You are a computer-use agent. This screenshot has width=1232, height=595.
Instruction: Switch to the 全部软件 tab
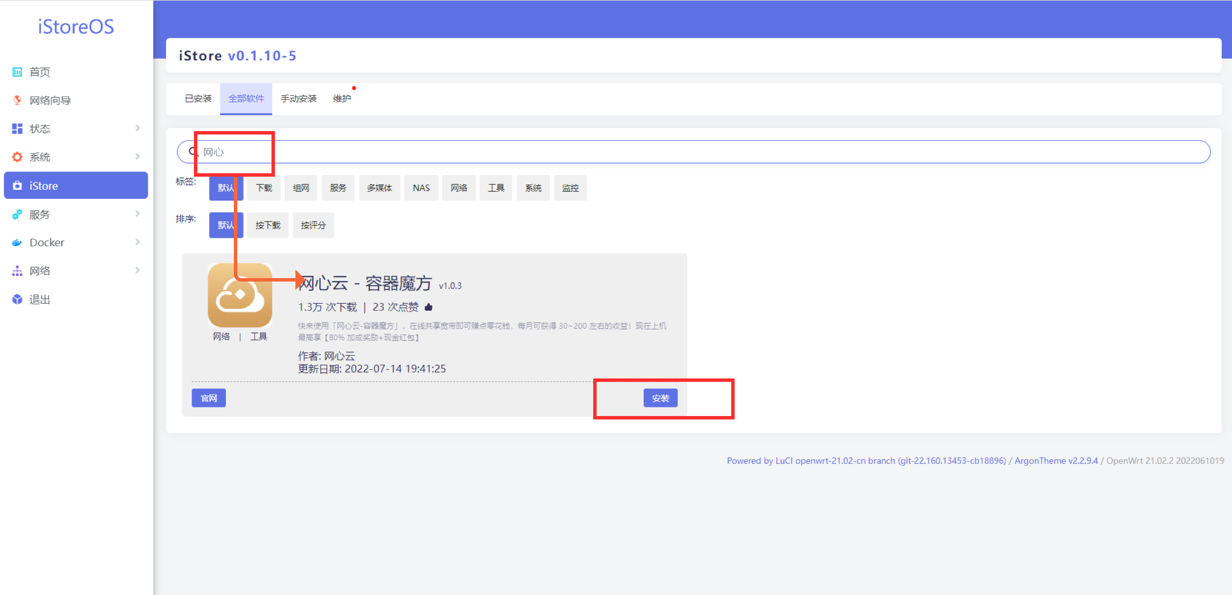click(x=246, y=99)
